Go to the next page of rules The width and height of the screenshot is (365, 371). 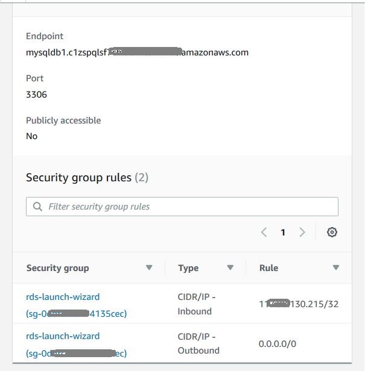tap(302, 232)
